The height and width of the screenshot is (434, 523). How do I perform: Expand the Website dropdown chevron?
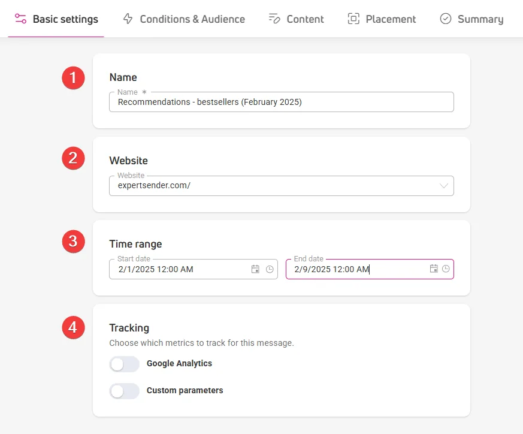tap(443, 186)
